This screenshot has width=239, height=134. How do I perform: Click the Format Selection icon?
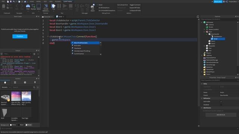[x=46, y=6]
